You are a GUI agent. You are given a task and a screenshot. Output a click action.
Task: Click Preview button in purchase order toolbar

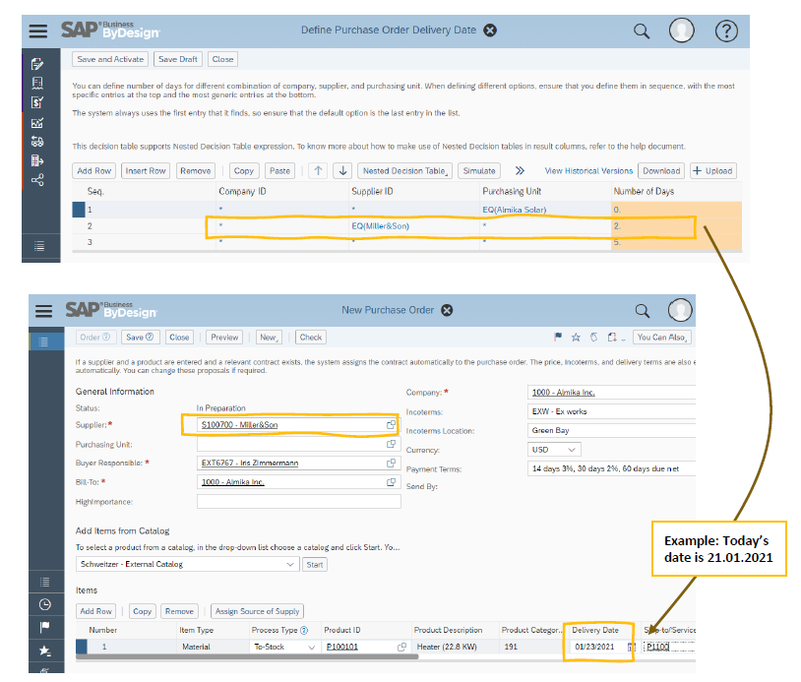pyautogui.click(x=224, y=338)
